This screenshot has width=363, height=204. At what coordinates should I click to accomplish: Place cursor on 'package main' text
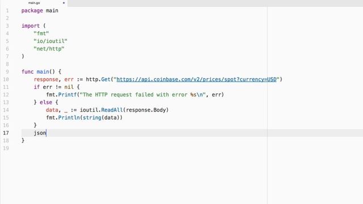pyautogui.click(x=40, y=11)
